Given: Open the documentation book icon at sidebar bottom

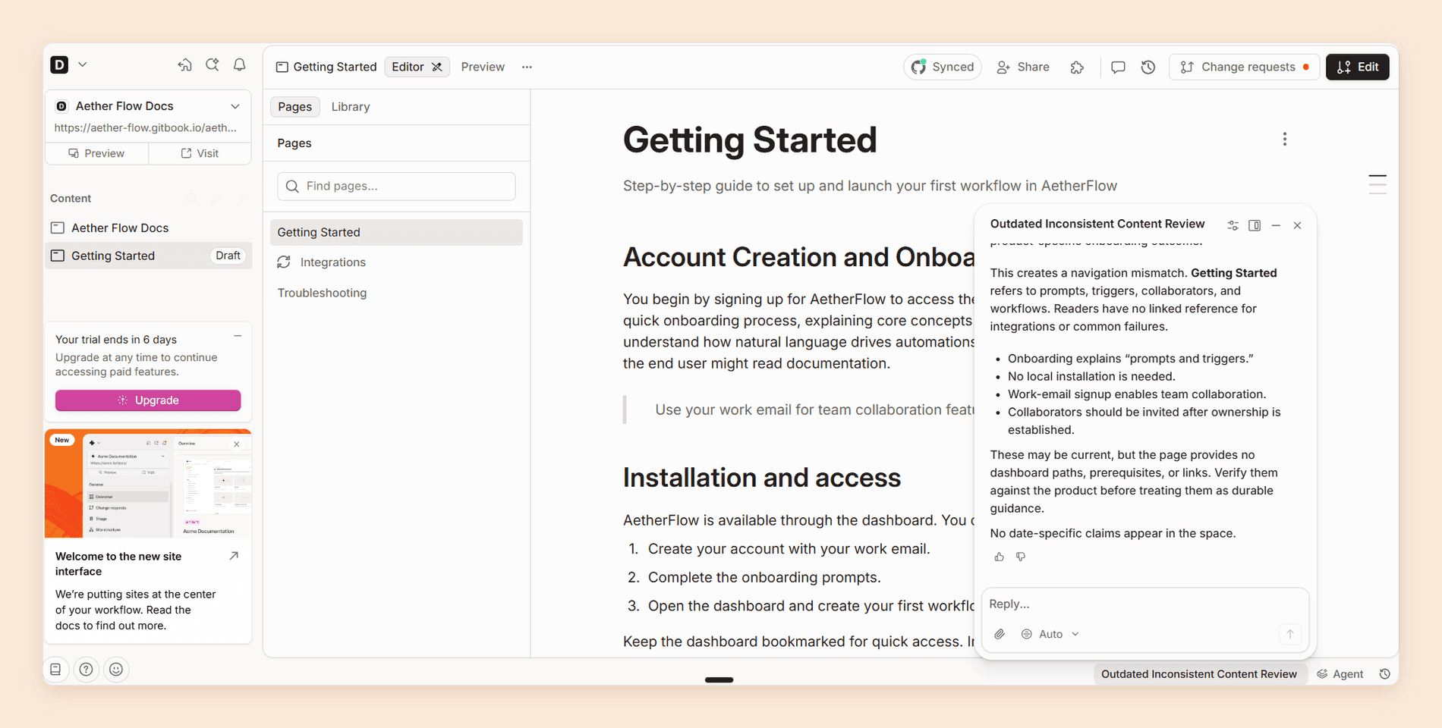Looking at the screenshot, I should [x=55, y=670].
